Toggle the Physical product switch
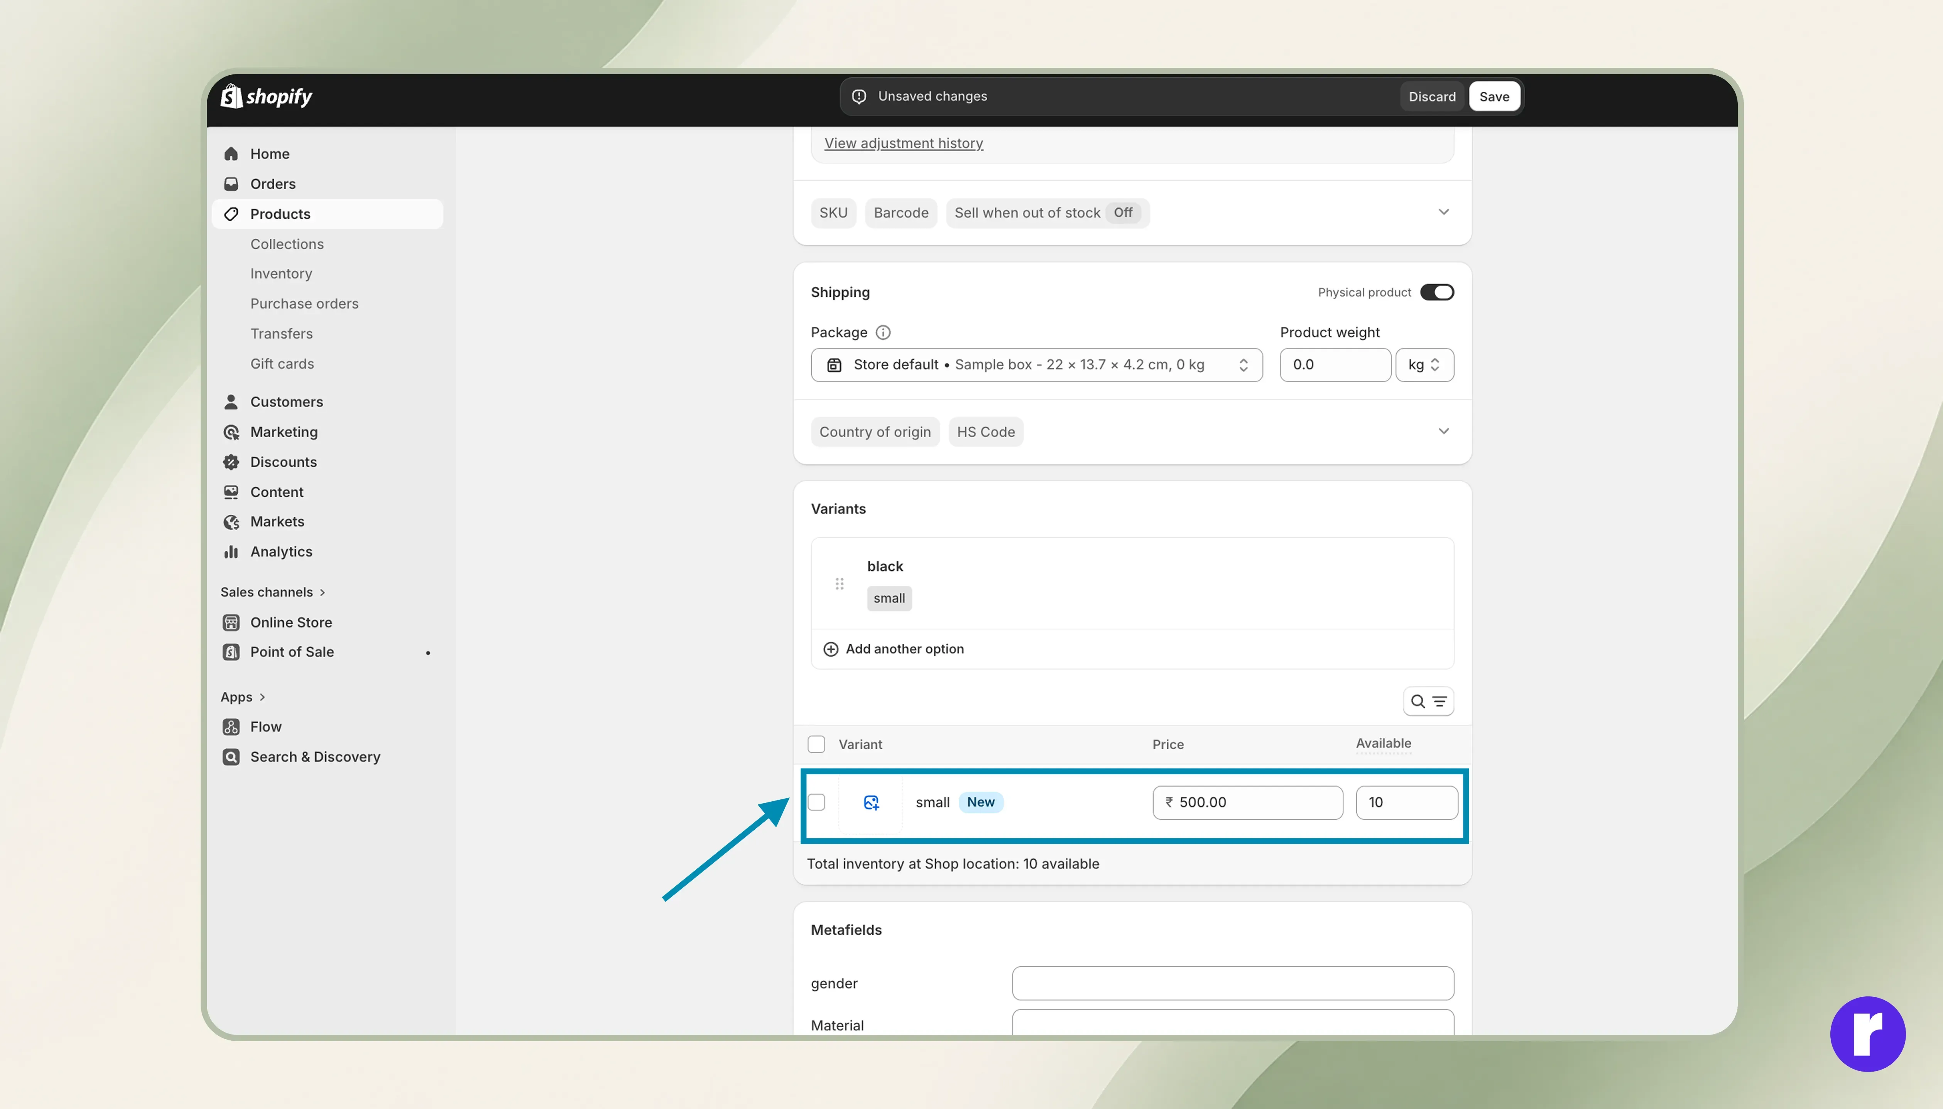 (x=1436, y=293)
